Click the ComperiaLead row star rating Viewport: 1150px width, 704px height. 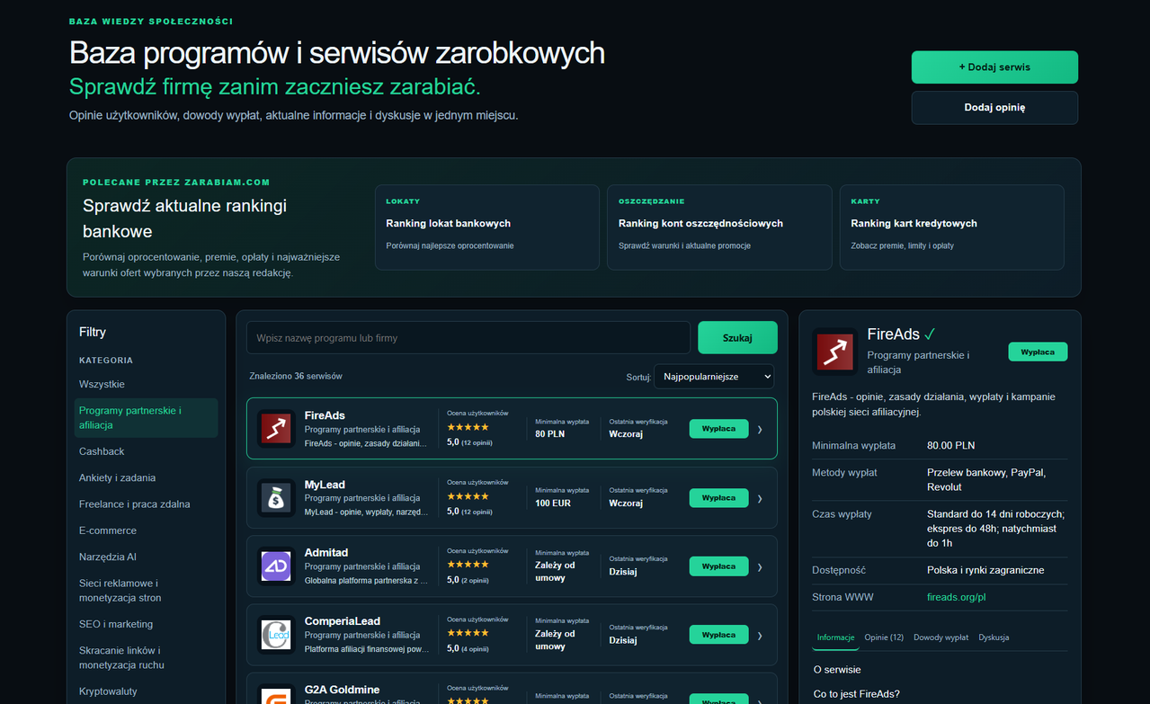(x=468, y=633)
